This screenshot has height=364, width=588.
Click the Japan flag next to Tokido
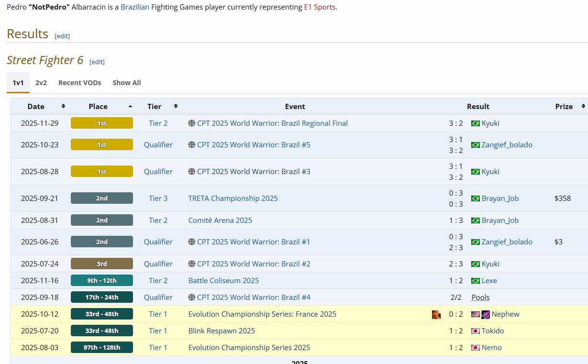[x=476, y=331]
